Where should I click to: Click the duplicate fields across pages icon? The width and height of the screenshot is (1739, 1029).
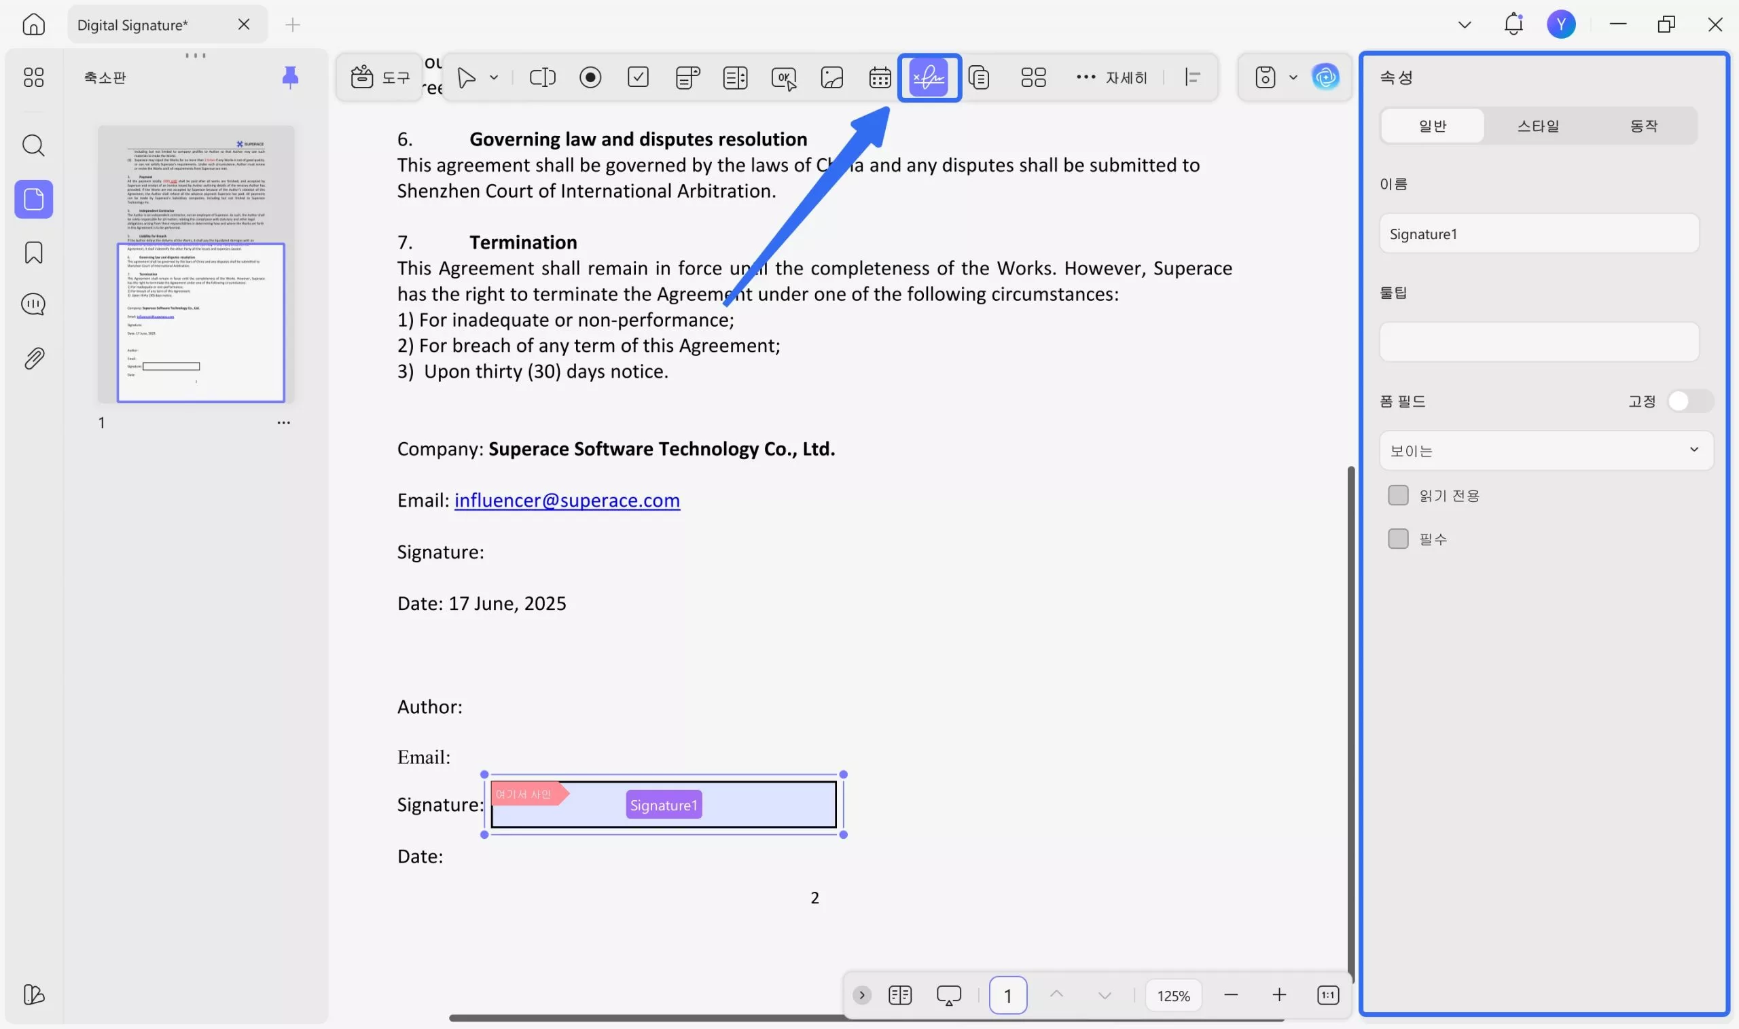point(978,77)
